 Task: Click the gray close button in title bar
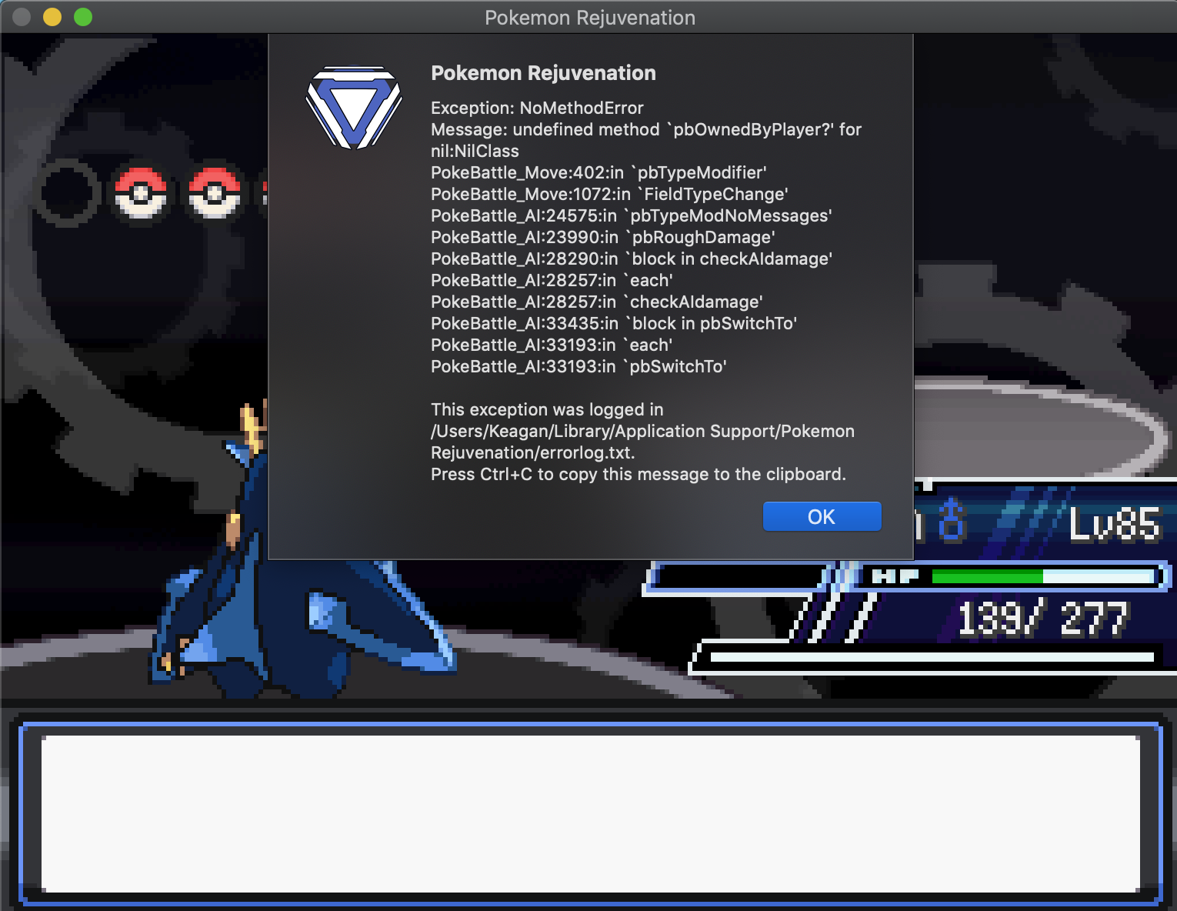coord(22,17)
